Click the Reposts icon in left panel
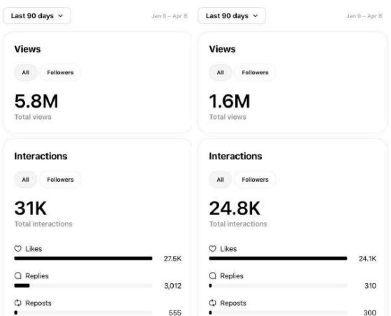 click(17, 303)
